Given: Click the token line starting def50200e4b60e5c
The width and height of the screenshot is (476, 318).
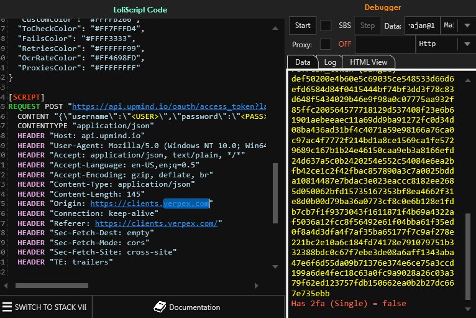Looking at the screenshot, I should [372, 79].
